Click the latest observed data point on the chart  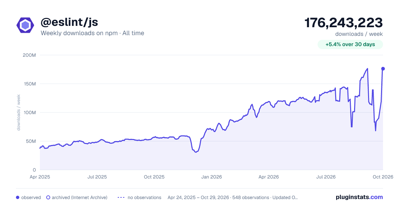click(383, 69)
